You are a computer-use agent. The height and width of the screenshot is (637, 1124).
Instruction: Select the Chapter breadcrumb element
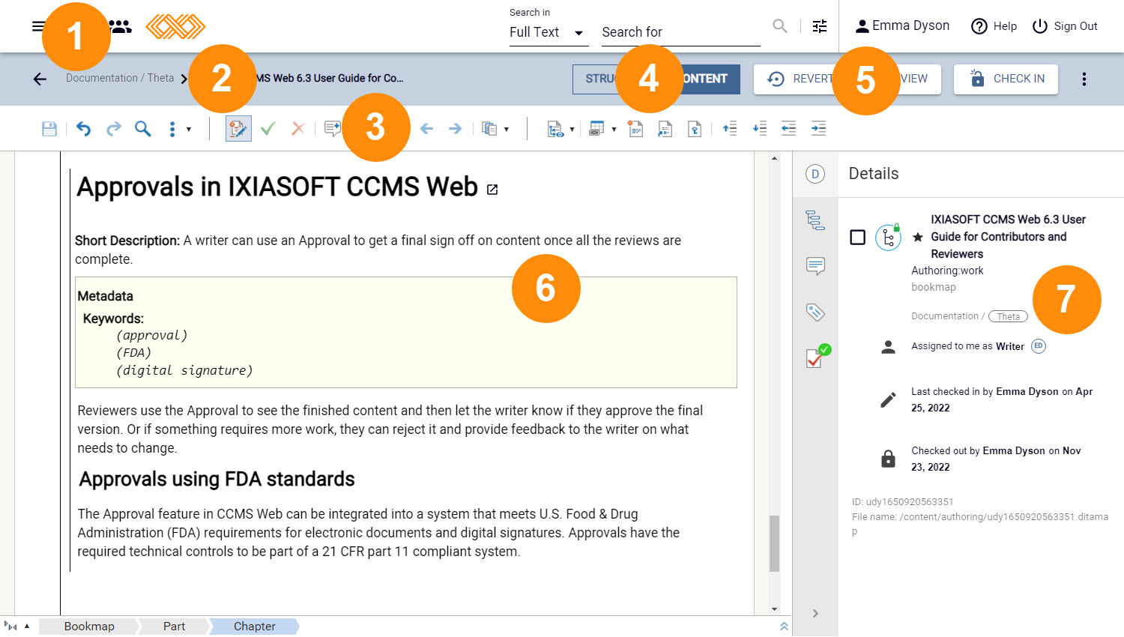255,627
